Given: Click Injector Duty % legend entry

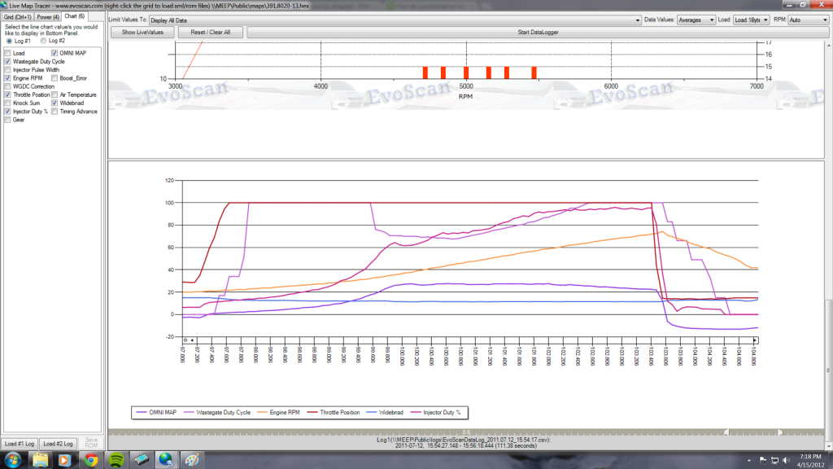Looking at the screenshot, I should point(436,413).
